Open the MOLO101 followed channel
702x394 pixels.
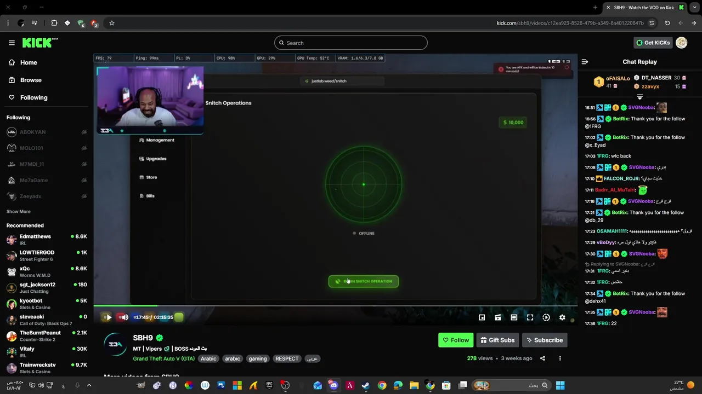point(47,148)
